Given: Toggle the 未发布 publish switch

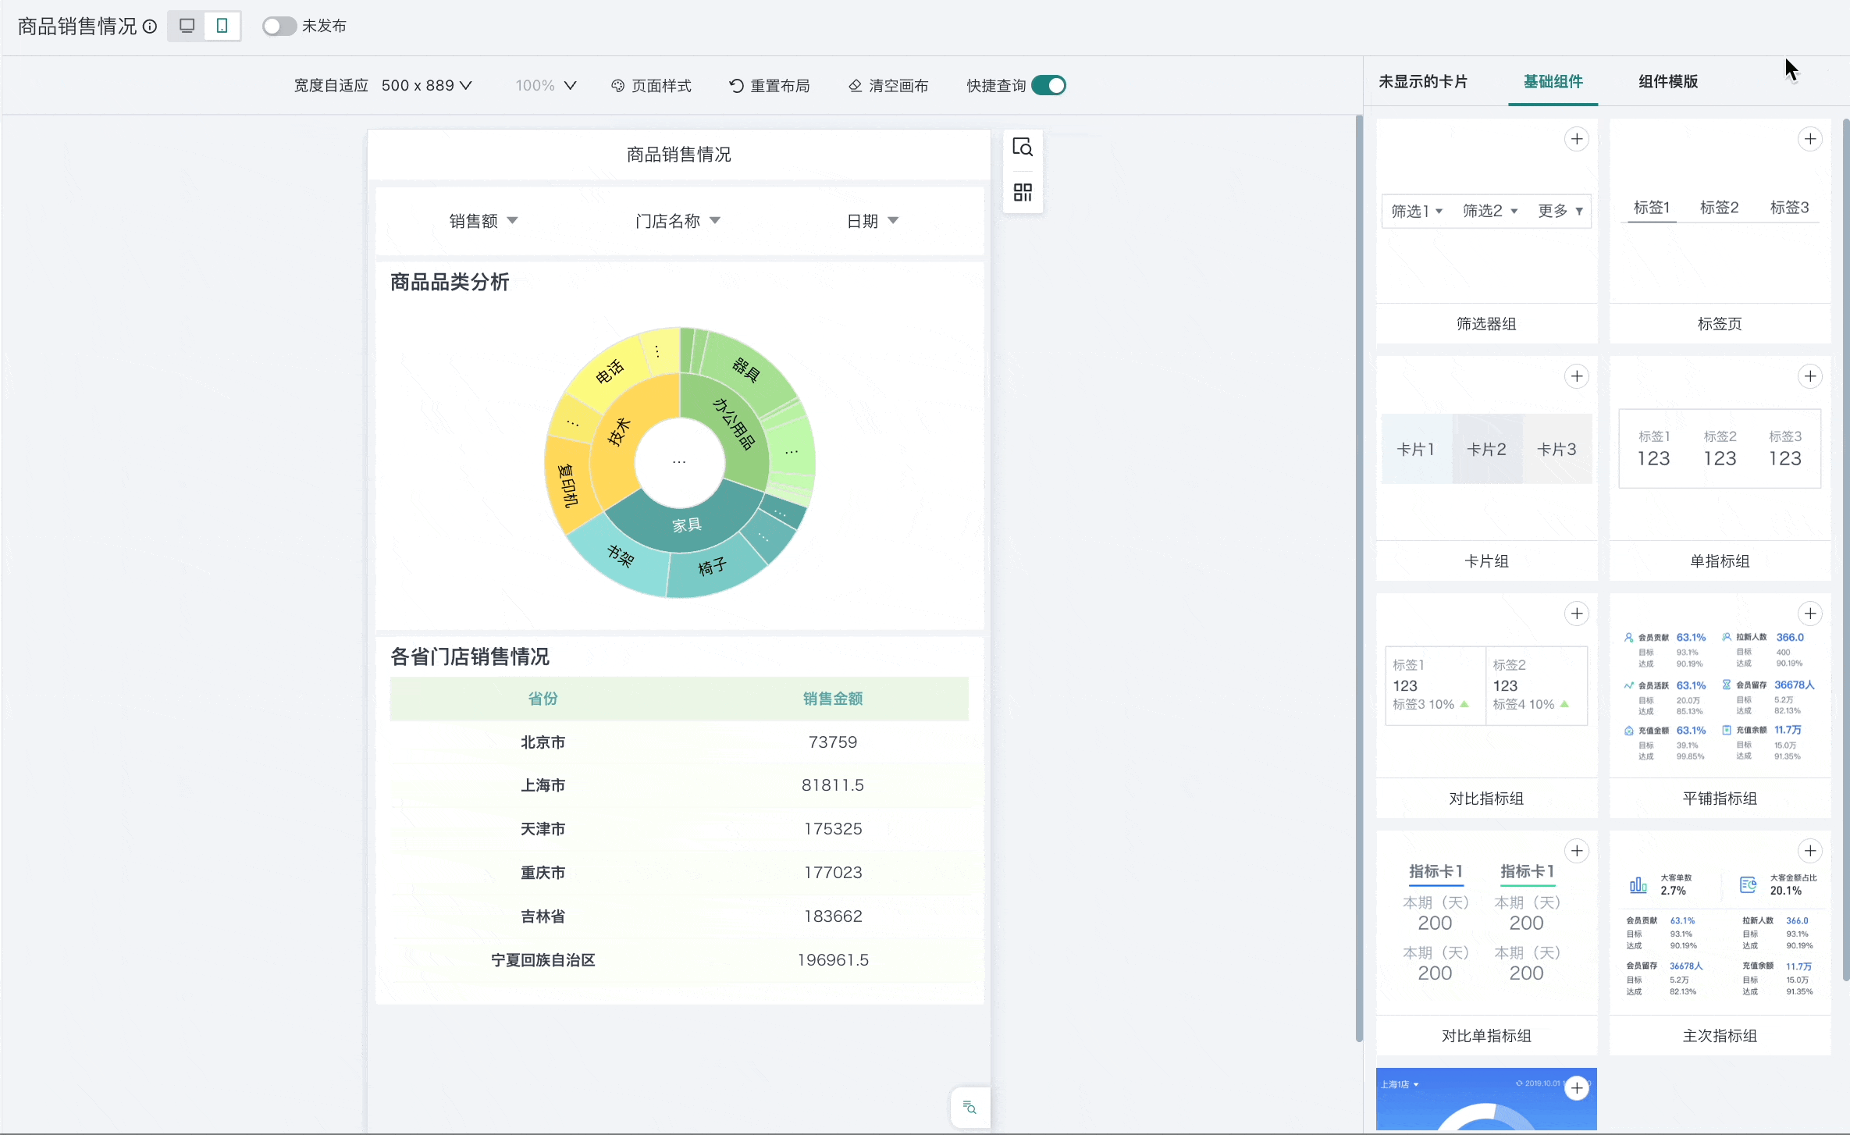Looking at the screenshot, I should coord(279,26).
